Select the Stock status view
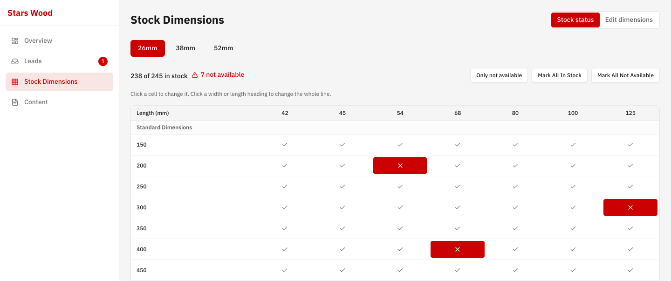 pyautogui.click(x=575, y=20)
